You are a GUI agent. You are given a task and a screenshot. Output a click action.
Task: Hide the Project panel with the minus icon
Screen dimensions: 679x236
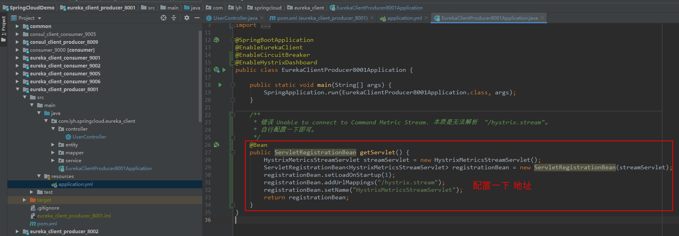(x=197, y=18)
